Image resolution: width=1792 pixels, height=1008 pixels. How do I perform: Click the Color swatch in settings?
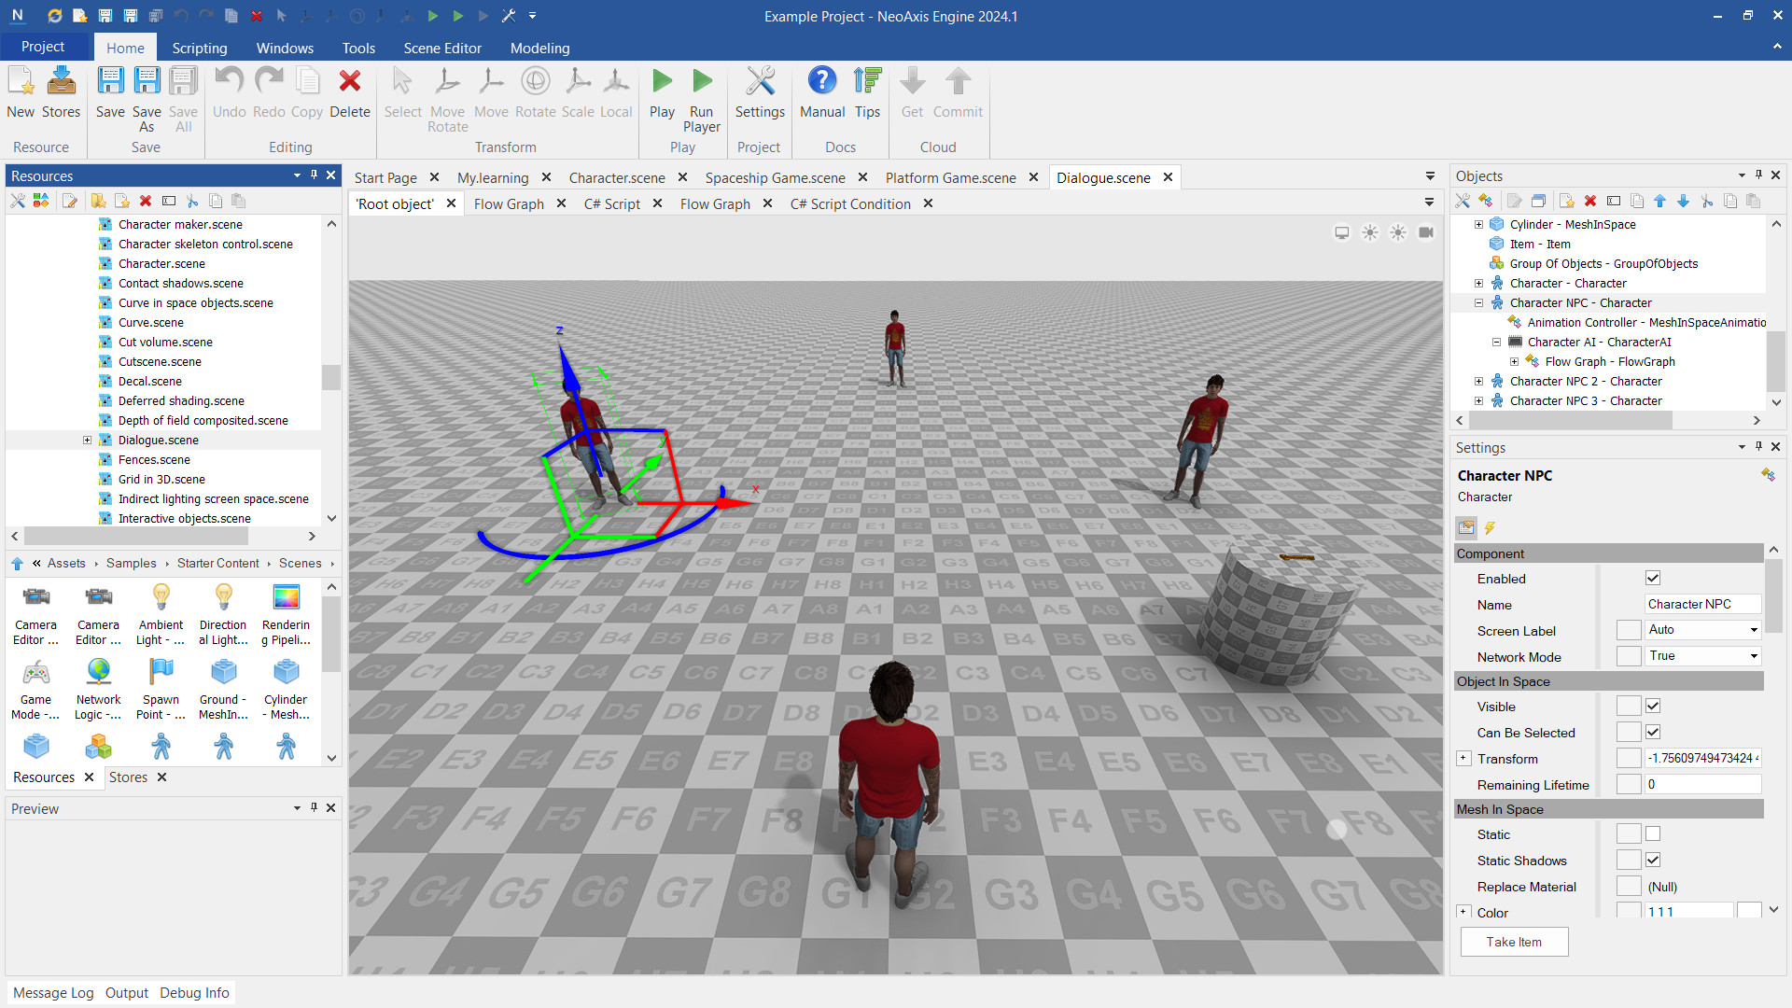tap(1750, 912)
